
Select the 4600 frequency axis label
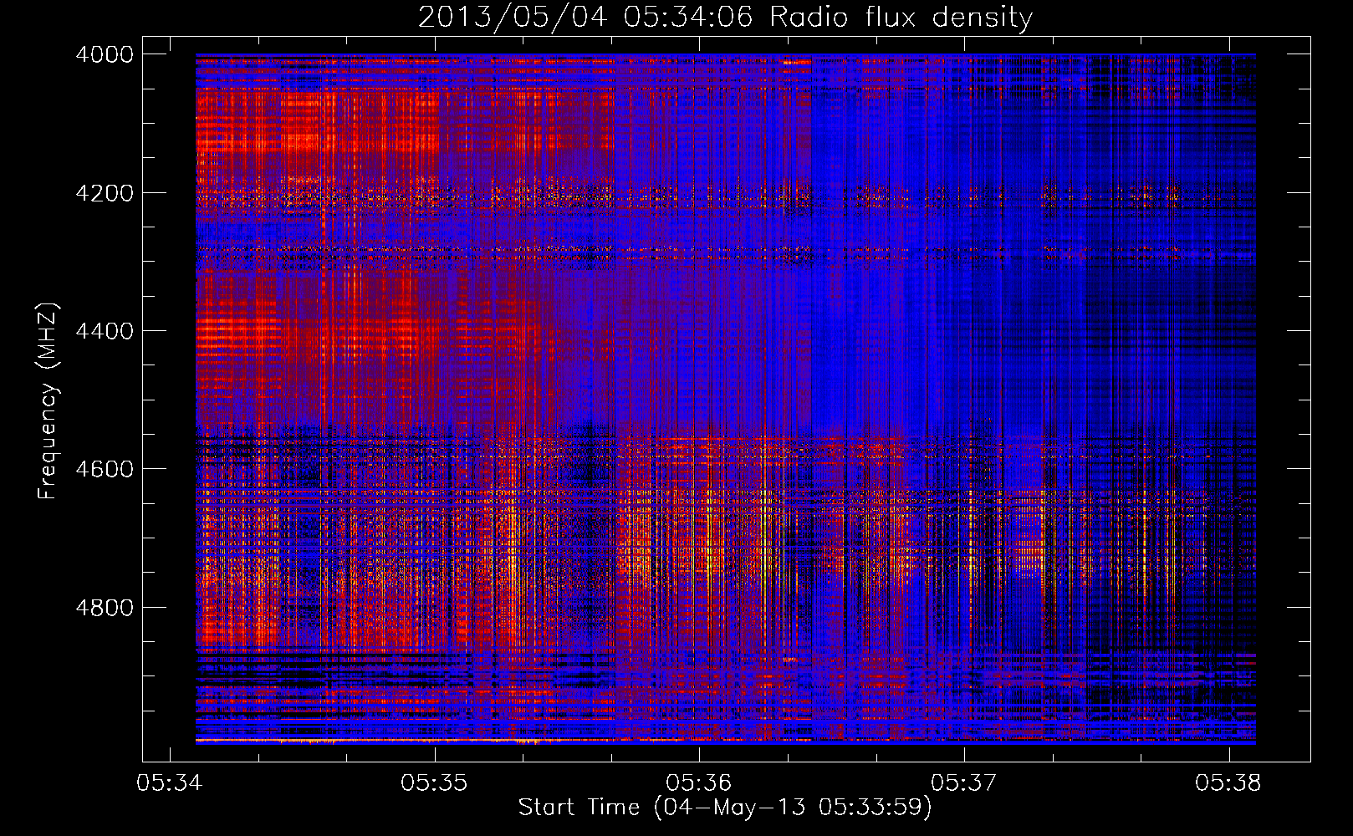(x=105, y=469)
